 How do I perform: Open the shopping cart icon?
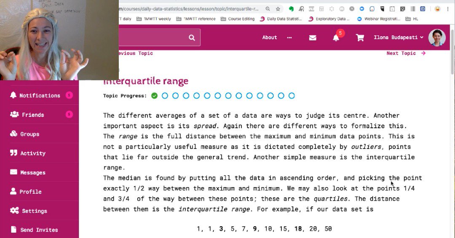pos(360,38)
